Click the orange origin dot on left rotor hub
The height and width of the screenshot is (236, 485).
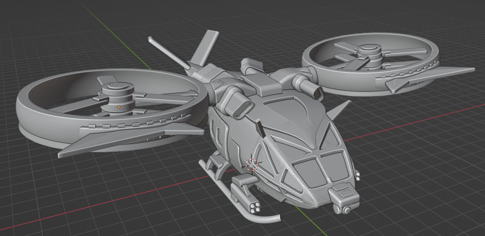pyautogui.click(x=119, y=107)
